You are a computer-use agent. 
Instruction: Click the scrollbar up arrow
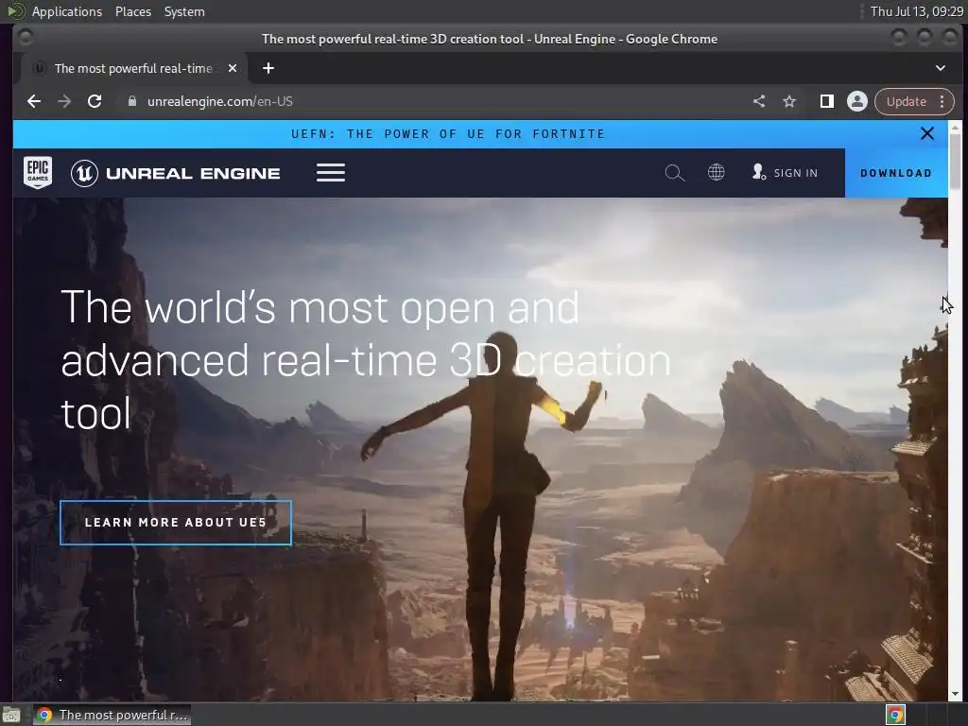click(x=955, y=128)
